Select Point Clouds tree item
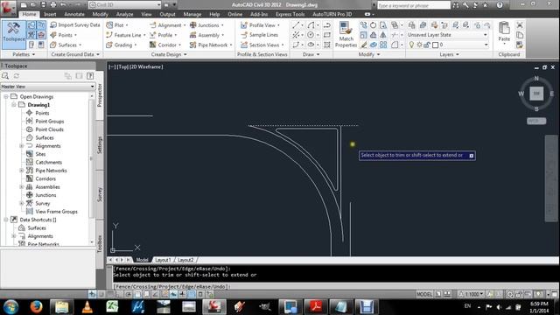Image resolution: width=560 pixels, height=315 pixels. point(49,129)
